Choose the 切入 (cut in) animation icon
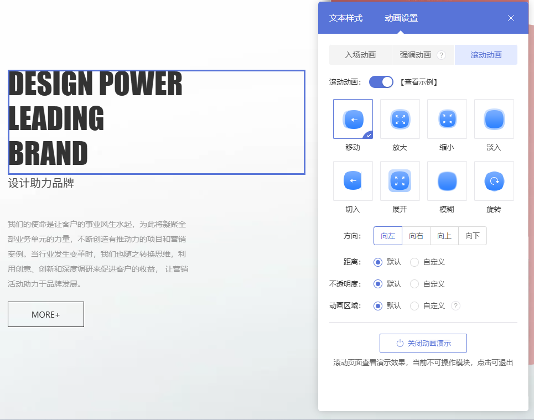Image resolution: width=534 pixels, height=420 pixels. pos(353,181)
